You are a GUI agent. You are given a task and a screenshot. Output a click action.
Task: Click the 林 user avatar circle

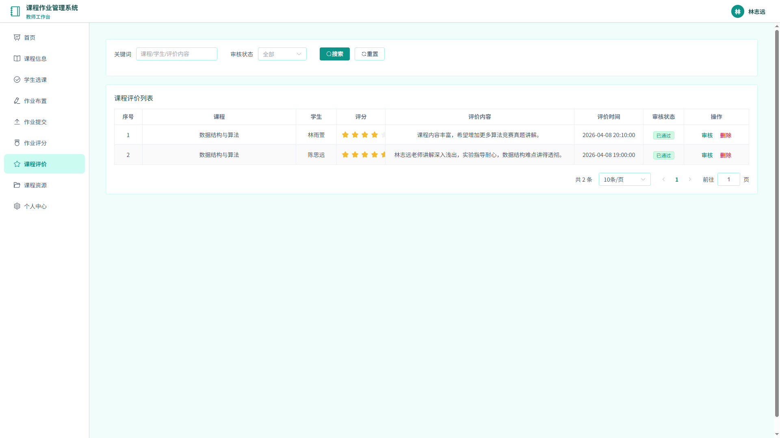coord(738,11)
